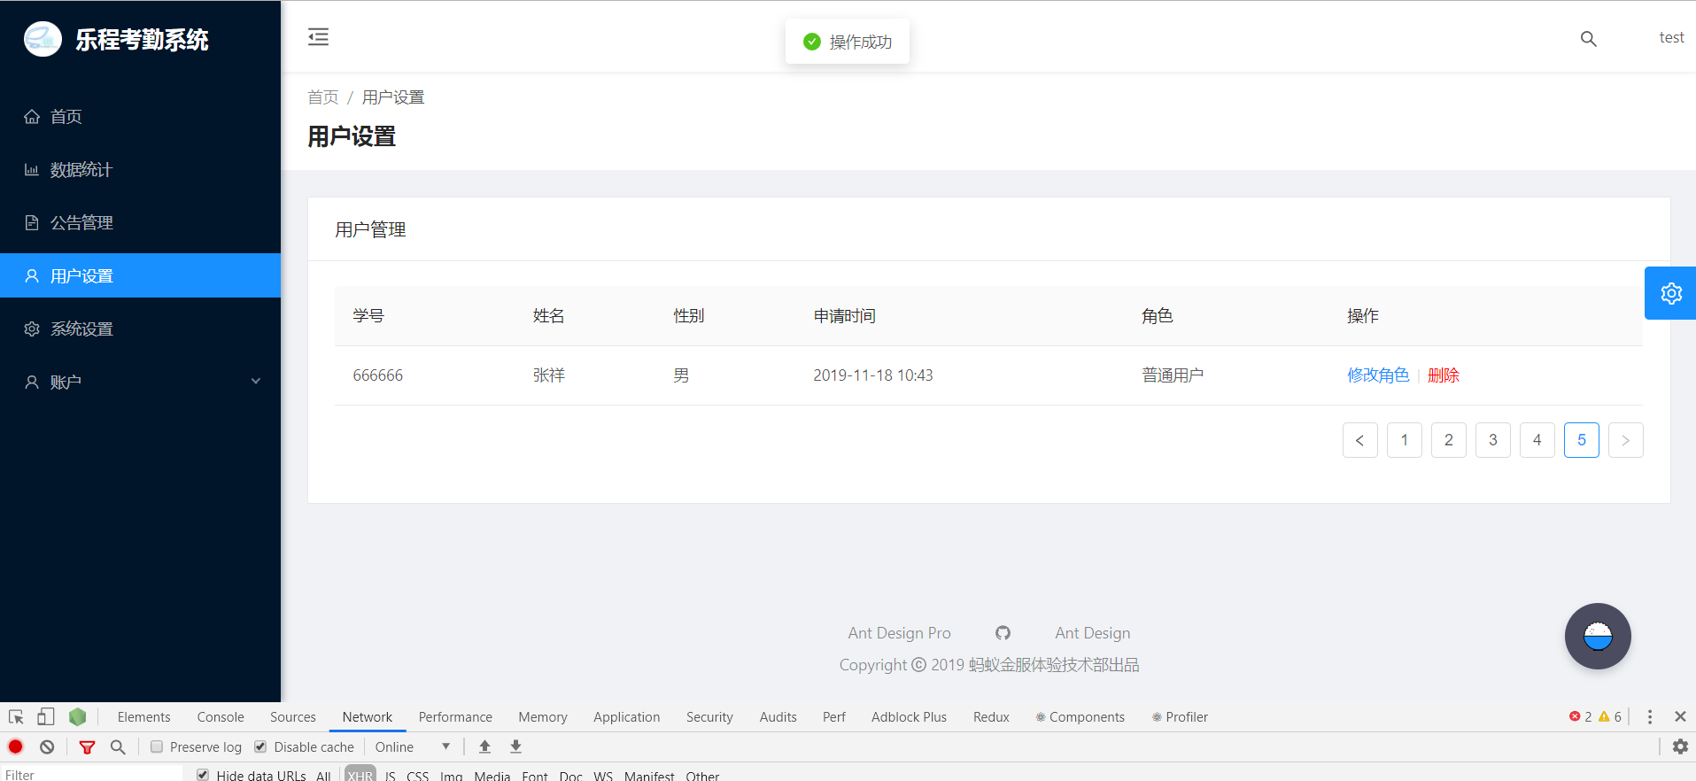The image size is (1696, 781).
Task: Click the red error count indicator
Action: (1581, 717)
